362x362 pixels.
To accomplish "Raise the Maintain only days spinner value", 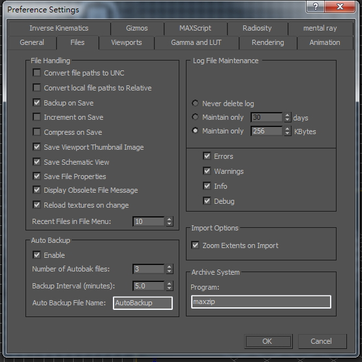I will click(x=287, y=115).
